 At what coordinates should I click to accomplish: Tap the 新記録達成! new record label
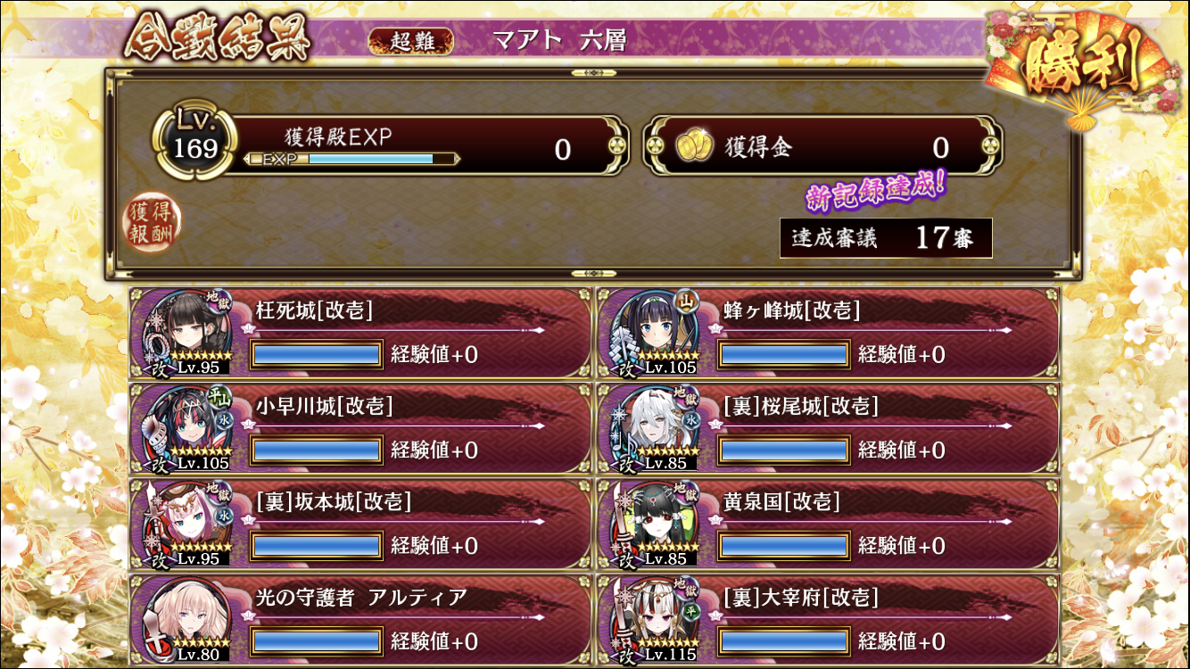[x=875, y=190]
